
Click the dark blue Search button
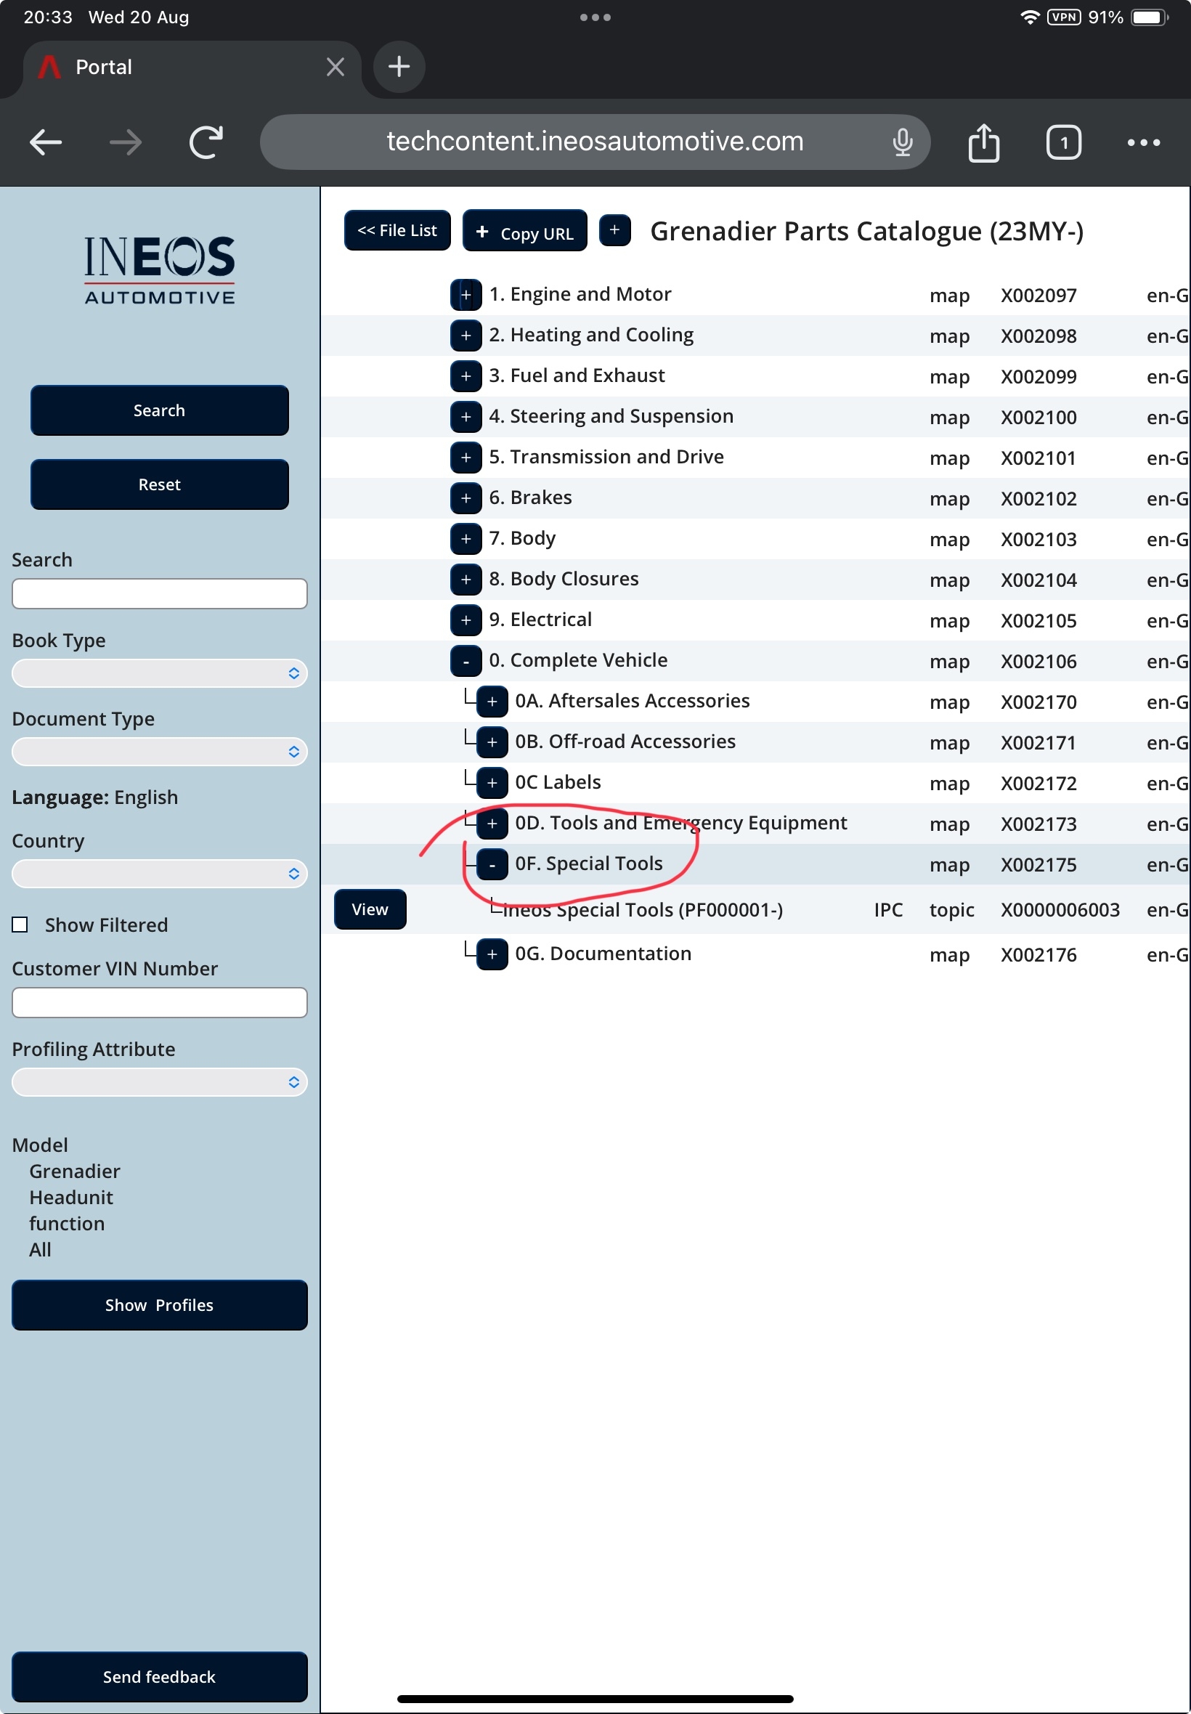[159, 410]
